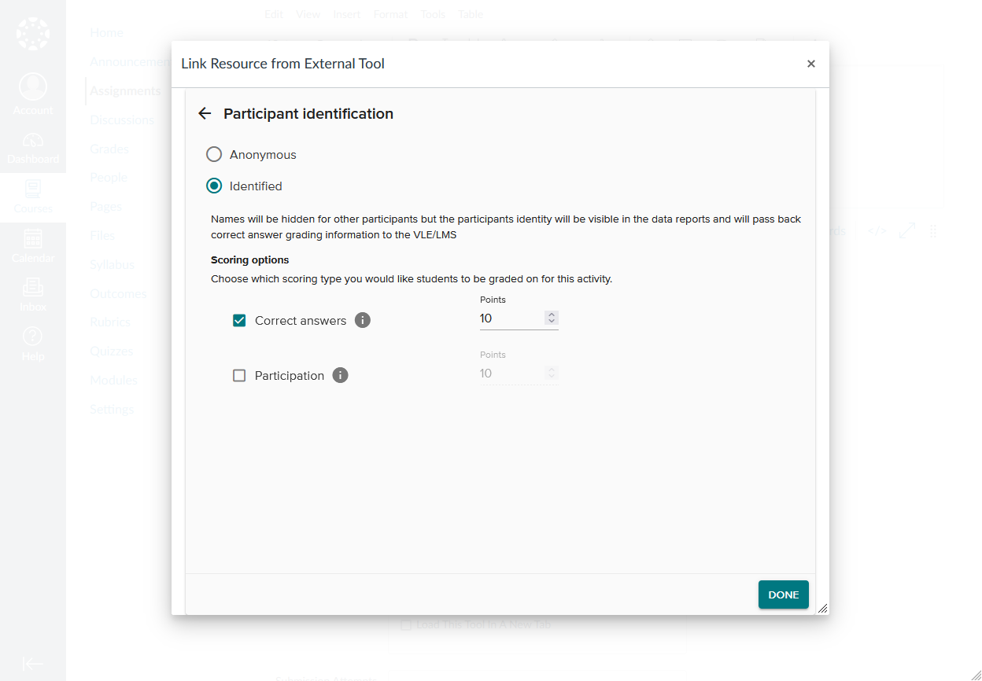
Task: Select the Identified radio button
Action: click(214, 186)
